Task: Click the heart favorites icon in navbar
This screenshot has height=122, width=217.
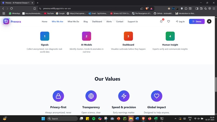Action: point(169,22)
